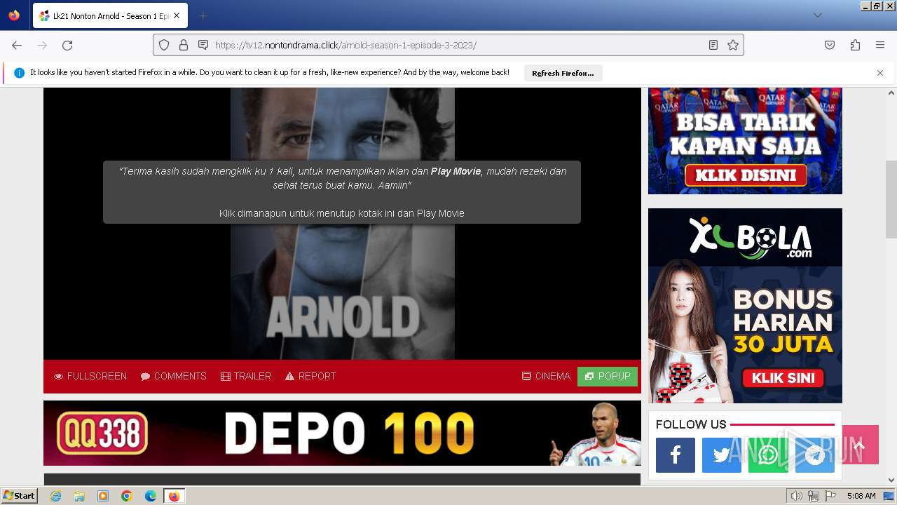This screenshot has width=897, height=505.
Task: Click KLIK DISINI on the football ad
Action: pyautogui.click(x=745, y=175)
